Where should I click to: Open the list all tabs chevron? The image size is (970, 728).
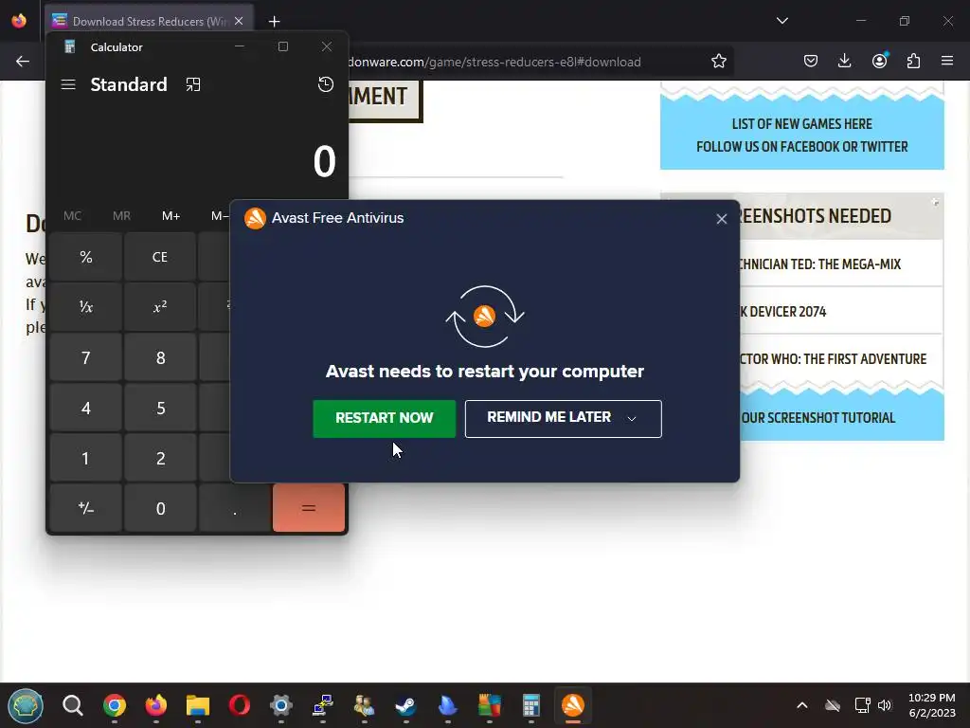pos(781,21)
